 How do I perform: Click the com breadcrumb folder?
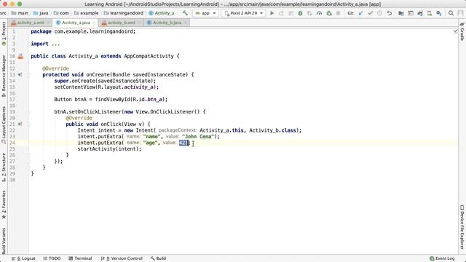click(x=61, y=13)
